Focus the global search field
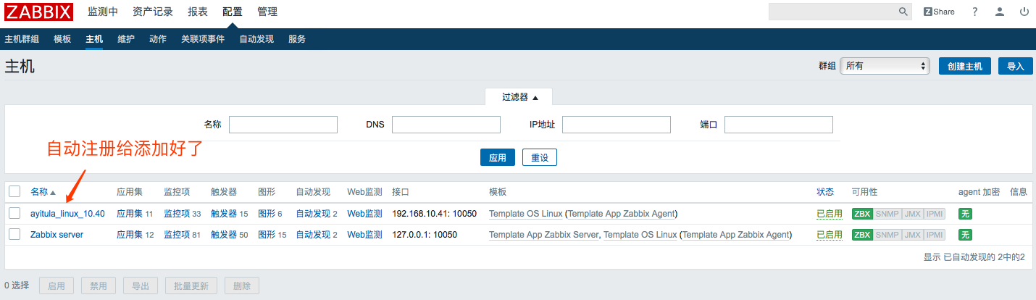The height and width of the screenshot is (300, 1036). pos(832,12)
